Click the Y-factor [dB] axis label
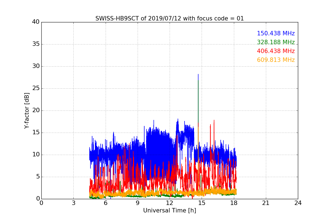 click(27, 110)
